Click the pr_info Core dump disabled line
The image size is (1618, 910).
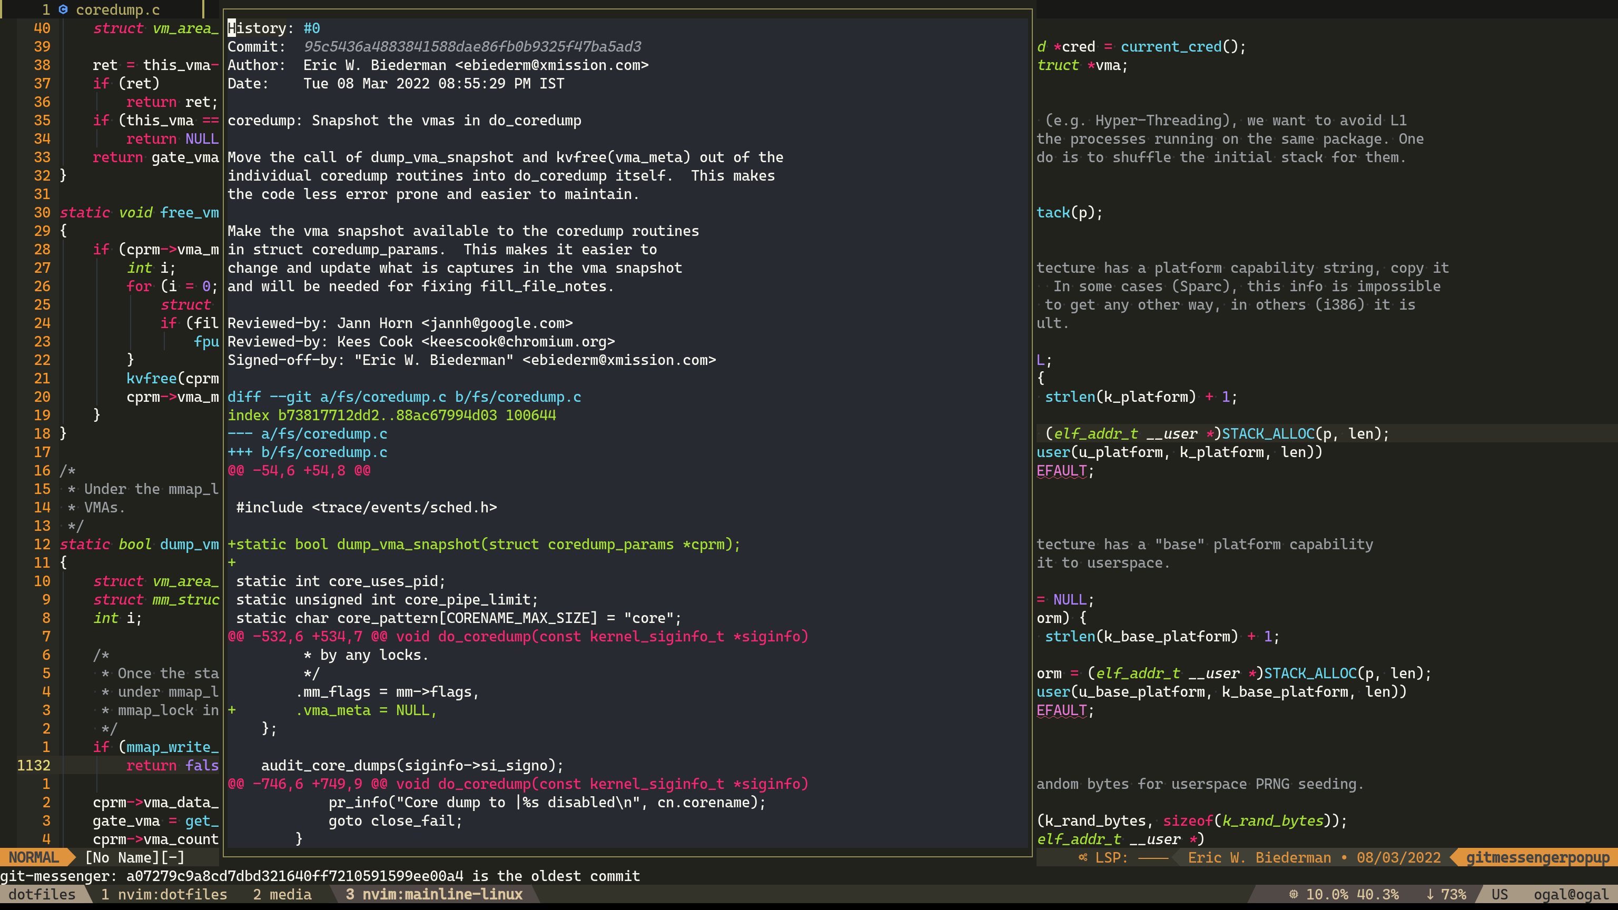pos(547,802)
